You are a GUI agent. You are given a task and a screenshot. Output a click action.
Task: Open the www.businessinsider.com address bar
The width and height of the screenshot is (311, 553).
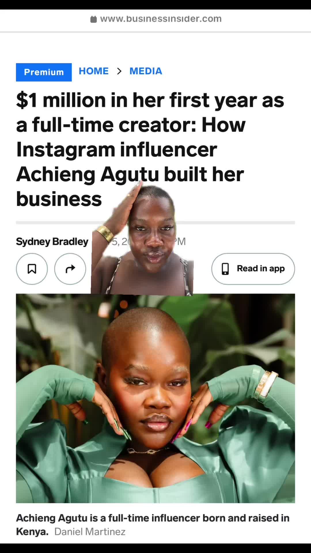pyautogui.click(x=155, y=19)
